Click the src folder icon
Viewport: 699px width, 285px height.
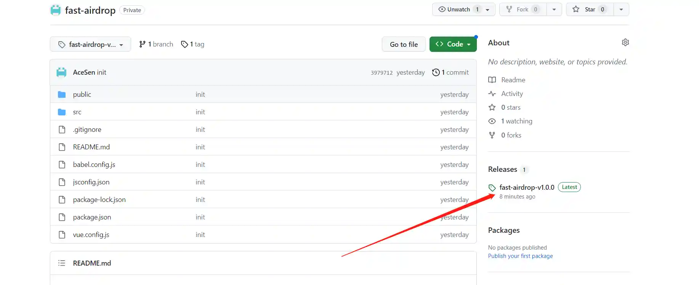(62, 112)
